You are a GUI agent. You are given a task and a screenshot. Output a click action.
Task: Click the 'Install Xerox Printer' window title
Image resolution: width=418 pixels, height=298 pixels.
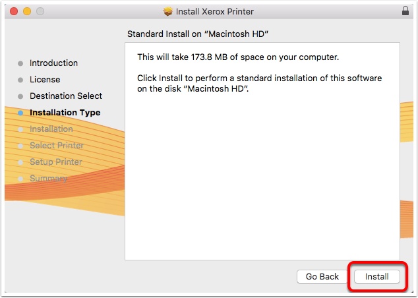pos(214,11)
